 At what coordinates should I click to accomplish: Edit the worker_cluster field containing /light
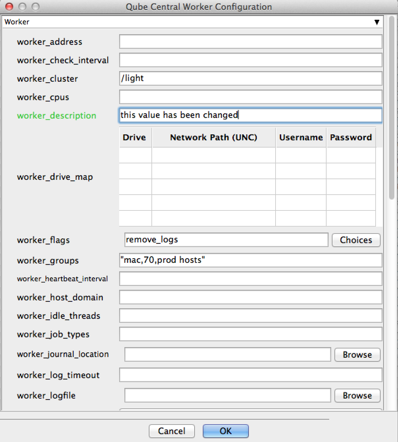tap(250, 79)
